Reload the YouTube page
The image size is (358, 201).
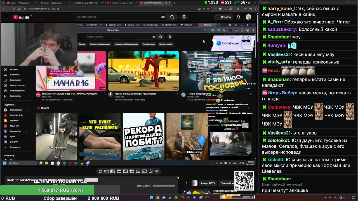tap(13, 9)
